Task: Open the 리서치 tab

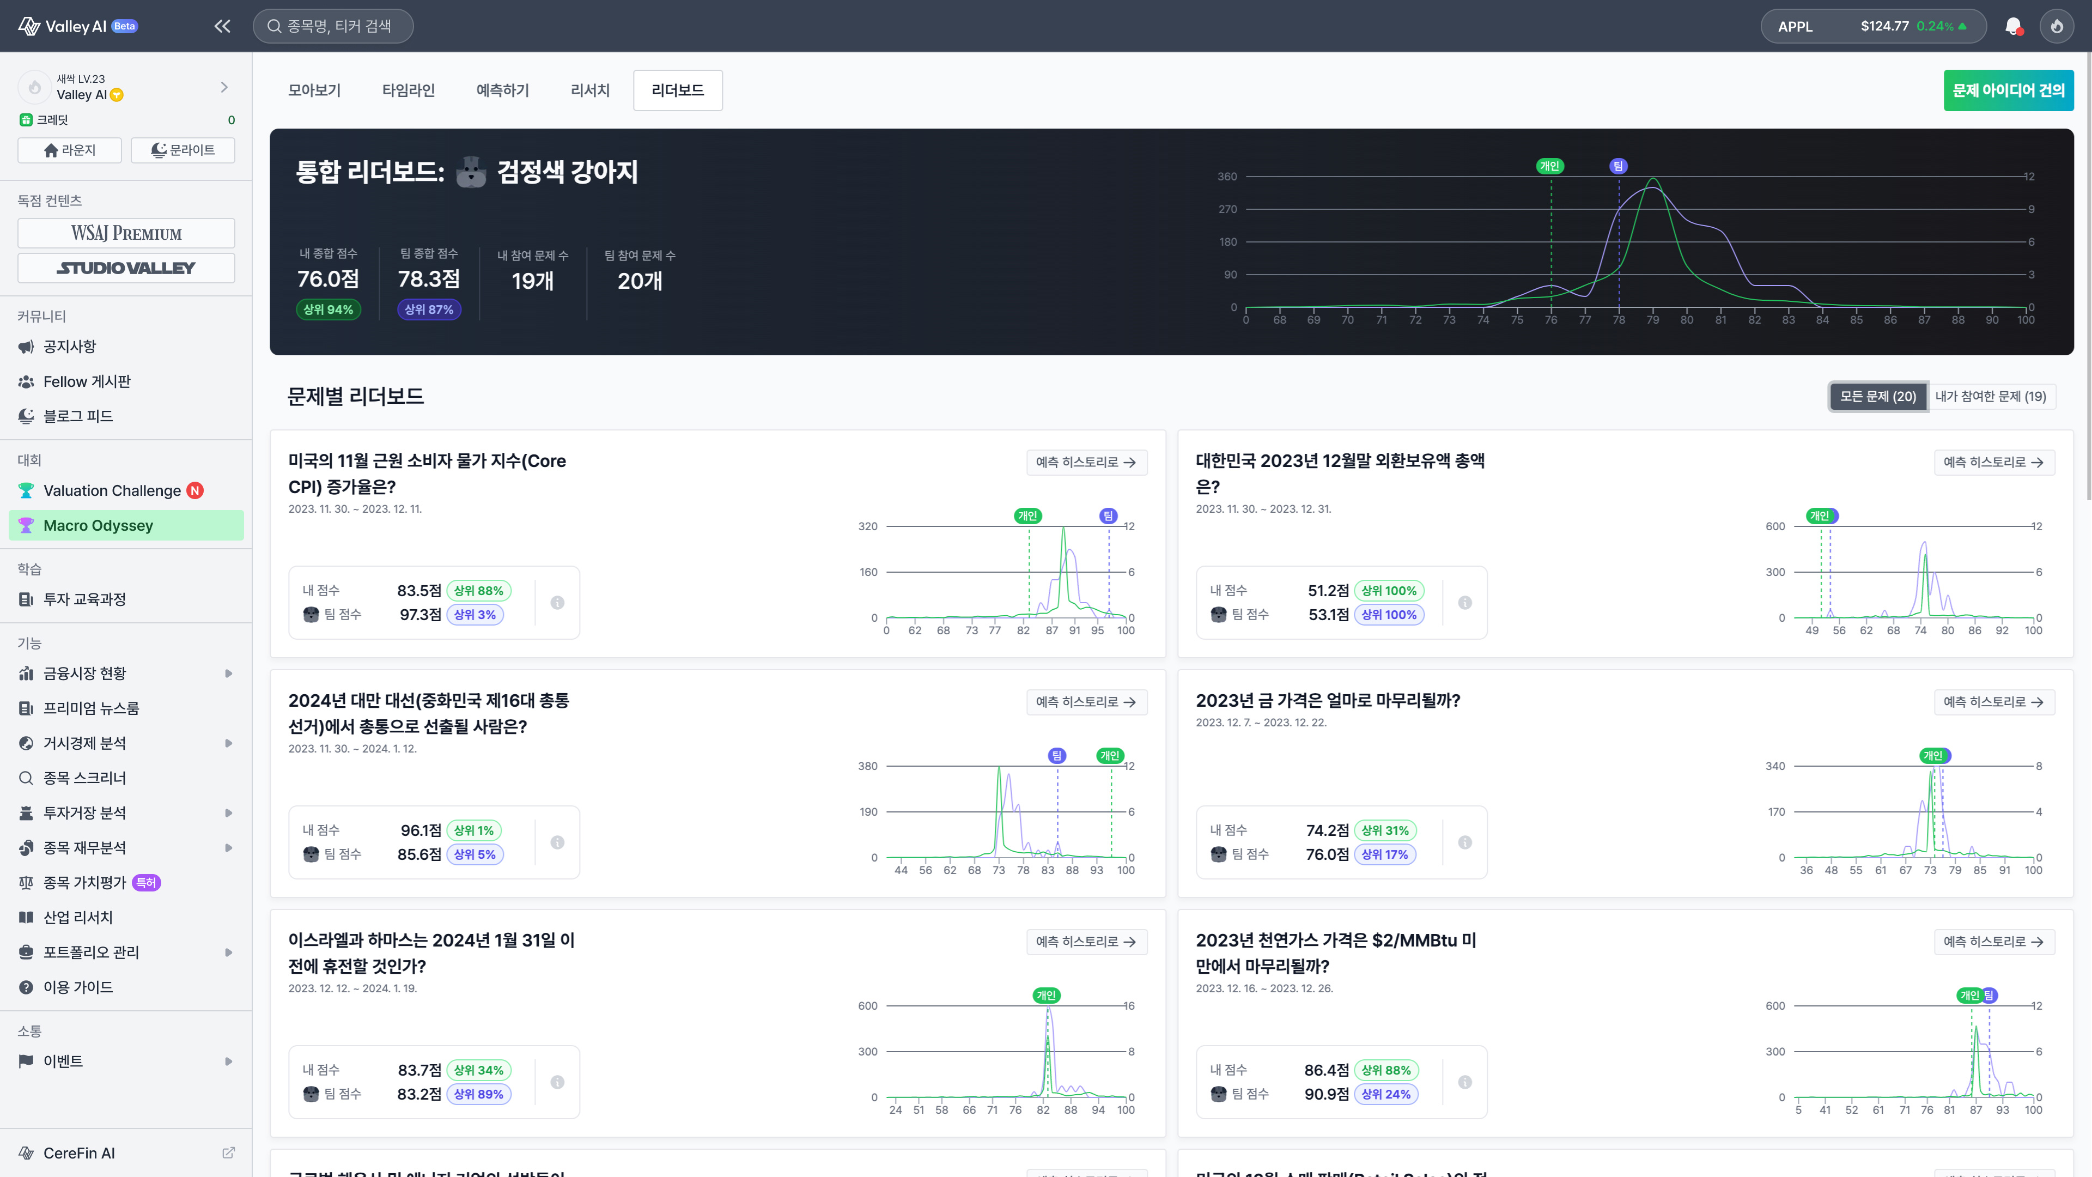Action: point(589,90)
